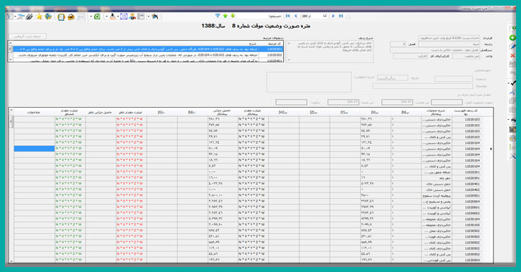
Task: Click the notebook form icon in toolbar
Action: pyautogui.click(x=61, y=17)
